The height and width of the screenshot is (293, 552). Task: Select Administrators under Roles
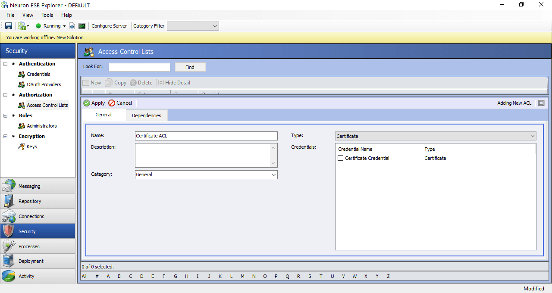click(x=42, y=126)
